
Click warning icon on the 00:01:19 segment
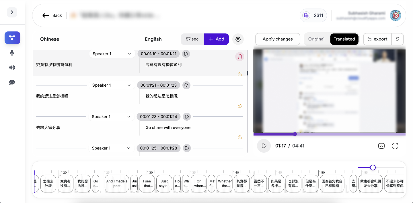click(240, 74)
